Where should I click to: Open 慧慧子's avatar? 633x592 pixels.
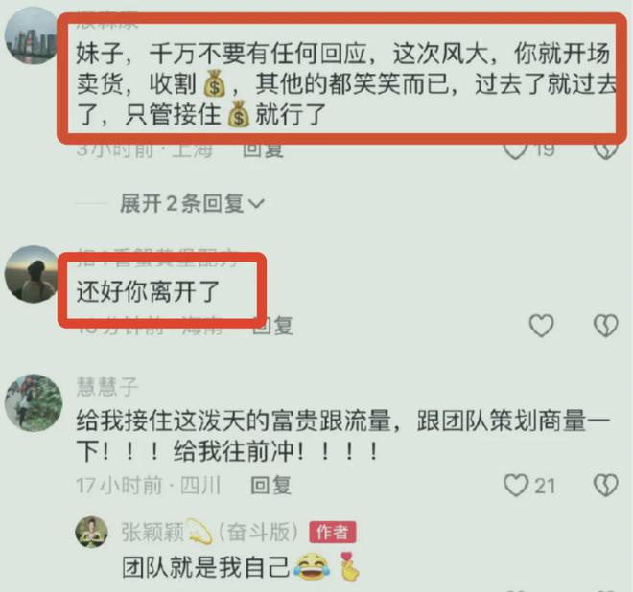pyautogui.click(x=34, y=403)
